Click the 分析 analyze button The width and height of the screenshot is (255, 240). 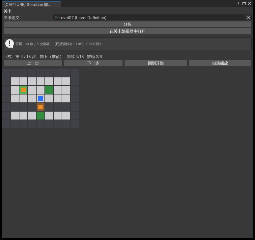[x=127, y=24]
